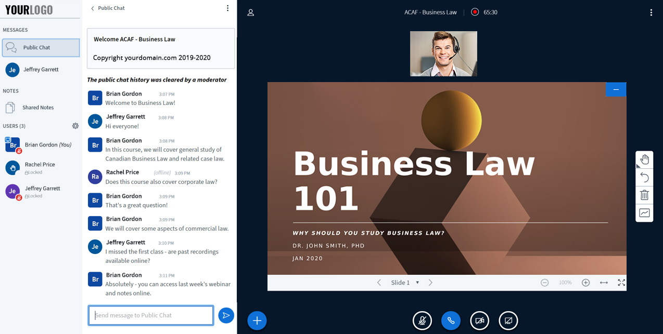Open manage users gear icon
Screen dimensions: 663x334
pos(75,126)
